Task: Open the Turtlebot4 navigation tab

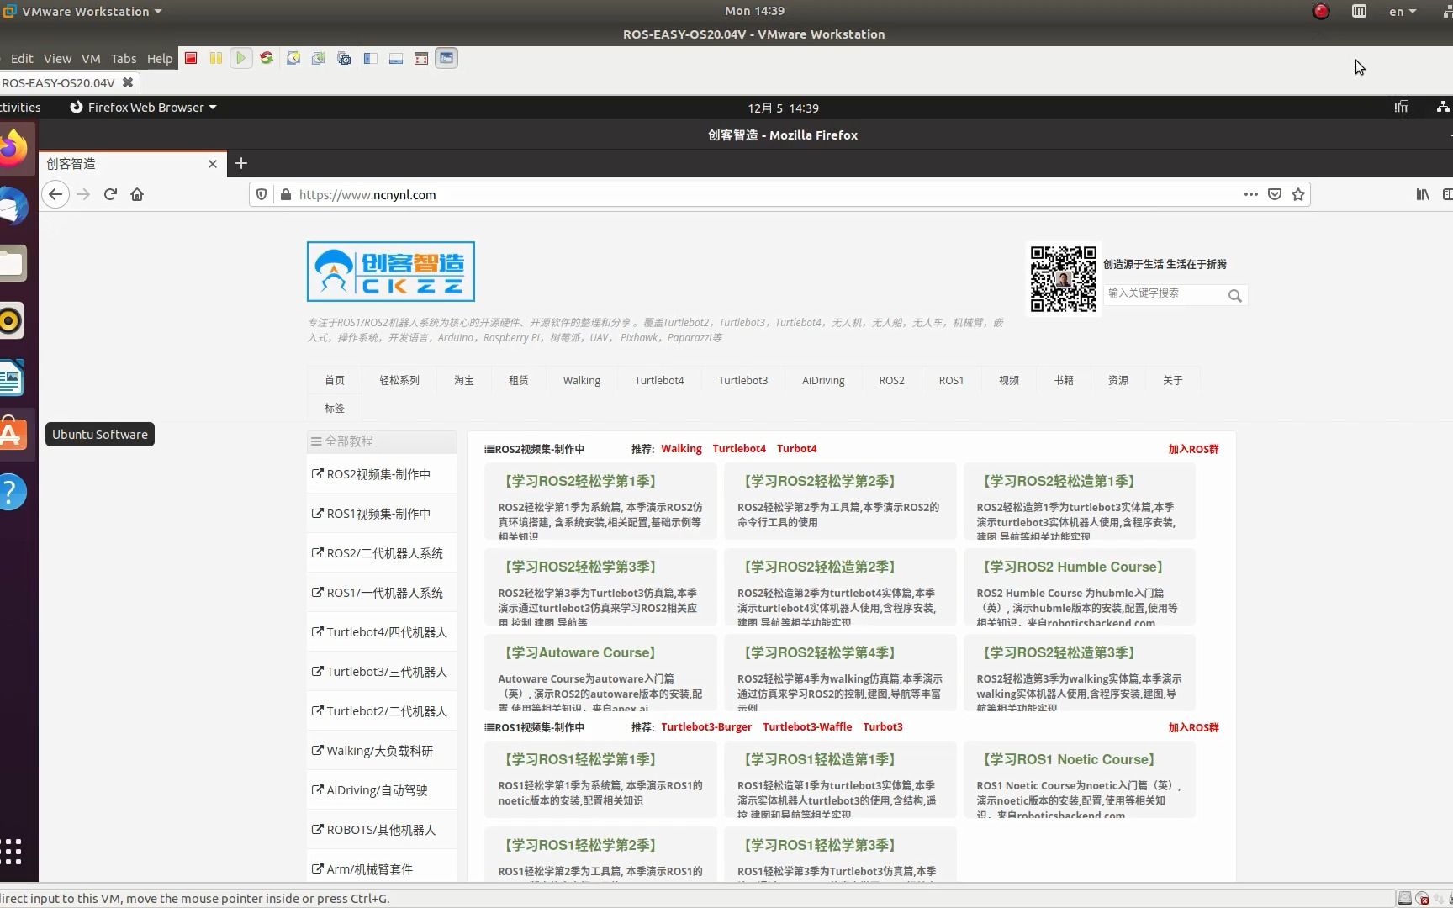Action: click(x=659, y=380)
